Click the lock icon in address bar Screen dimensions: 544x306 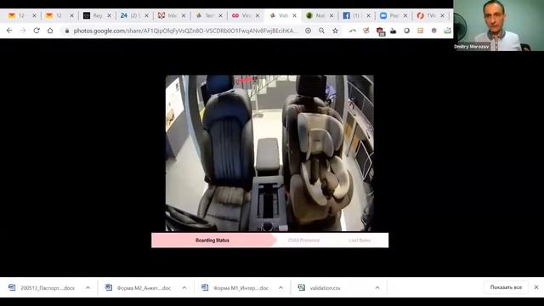67,31
